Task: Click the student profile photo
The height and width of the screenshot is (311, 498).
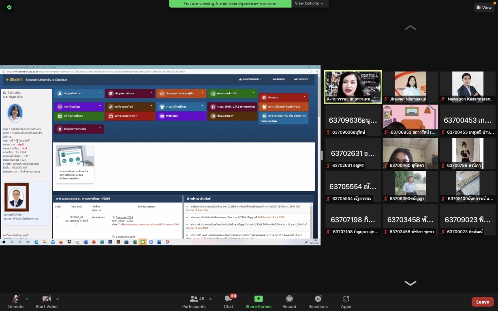Action: pyautogui.click(x=15, y=113)
